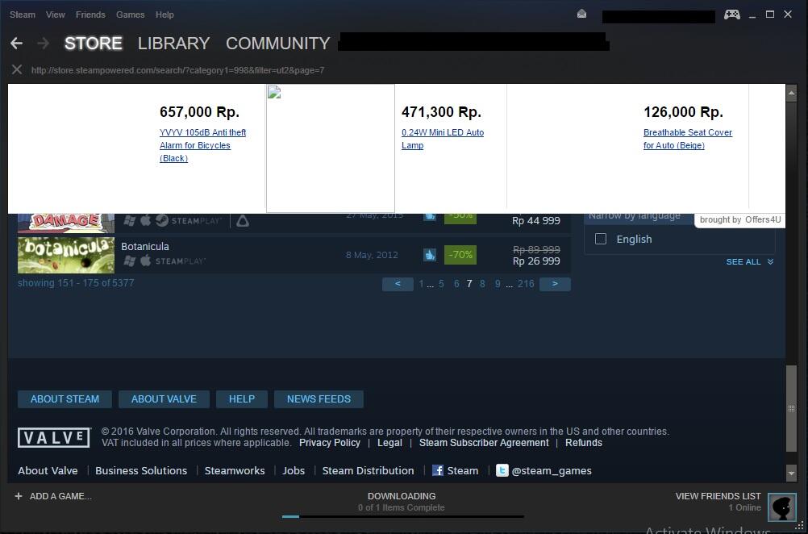Open the inbox envelope icon

[581, 14]
